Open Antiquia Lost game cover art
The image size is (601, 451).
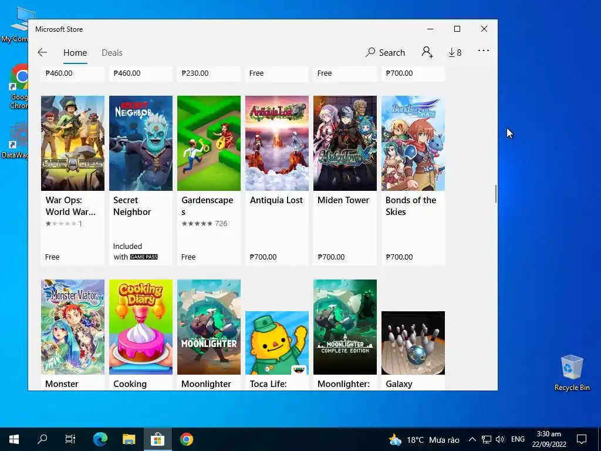(277, 143)
